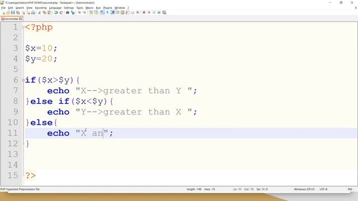The image size is (358, 201).
Task: Click the "X-->greater than Y" string
Action: (x=134, y=90)
